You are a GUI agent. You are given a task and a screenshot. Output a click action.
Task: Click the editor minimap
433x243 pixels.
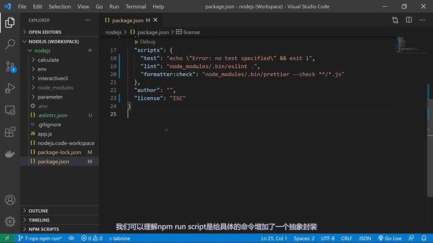(x=411, y=45)
